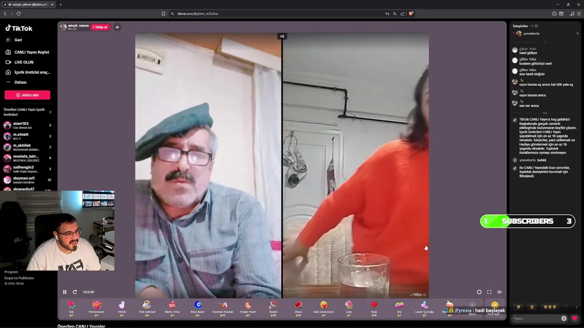Send the Gül rose gift
The width and height of the screenshot is (584, 328).
(x=71, y=308)
